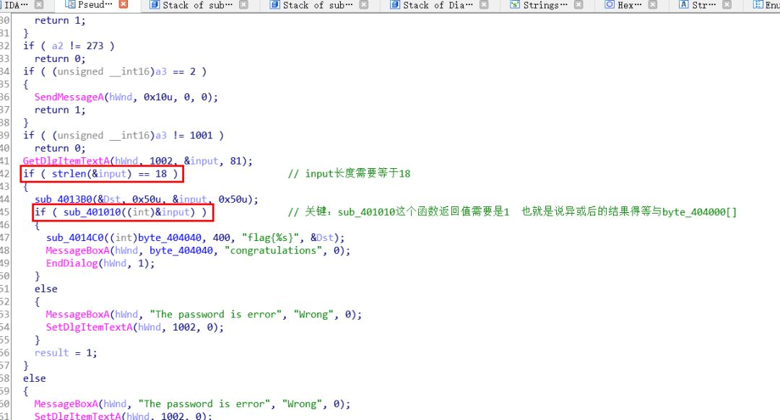Switch to the Str tab
Image resolution: width=780 pixels, height=420 pixels.
pyautogui.click(x=704, y=5)
